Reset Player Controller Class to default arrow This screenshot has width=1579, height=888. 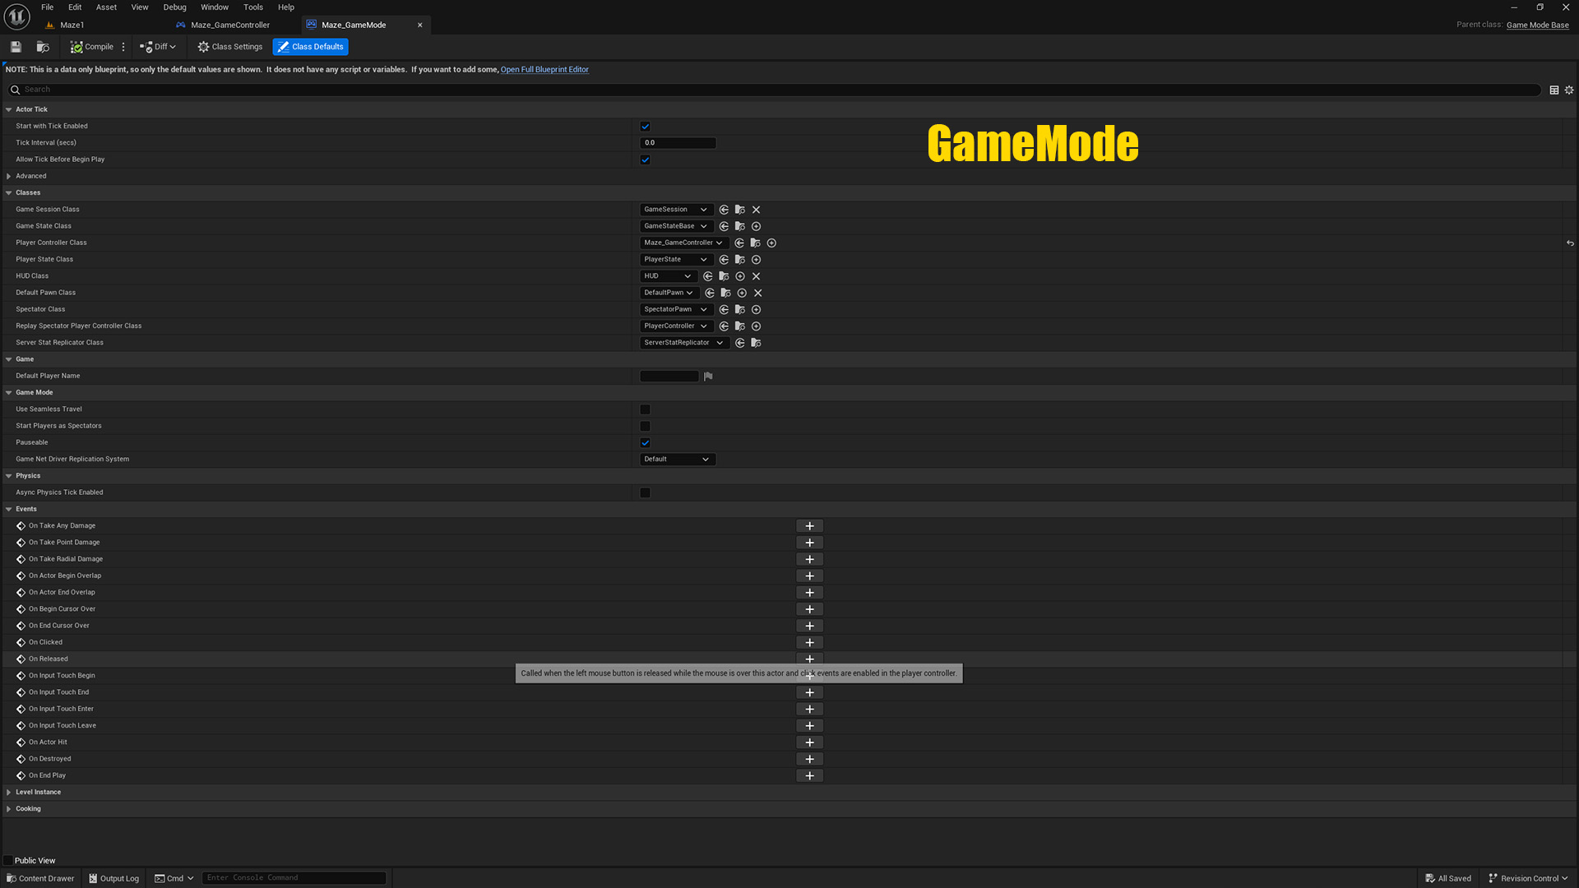coord(1570,243)
